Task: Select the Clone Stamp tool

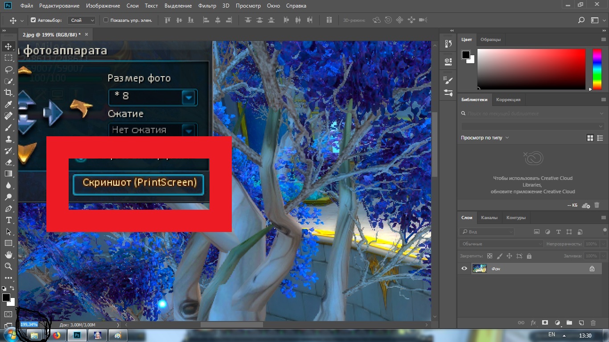Action: coord(8,139)
